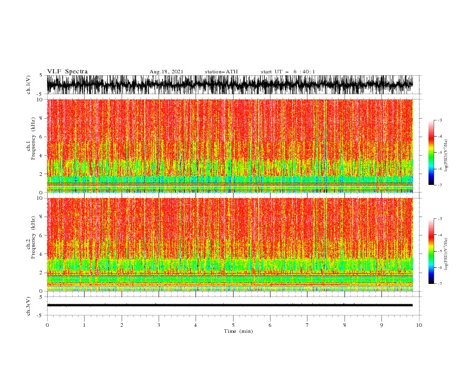Click the time axis tick label "1"
This screenshot has height=365, width=472.
tap(84, 325)
